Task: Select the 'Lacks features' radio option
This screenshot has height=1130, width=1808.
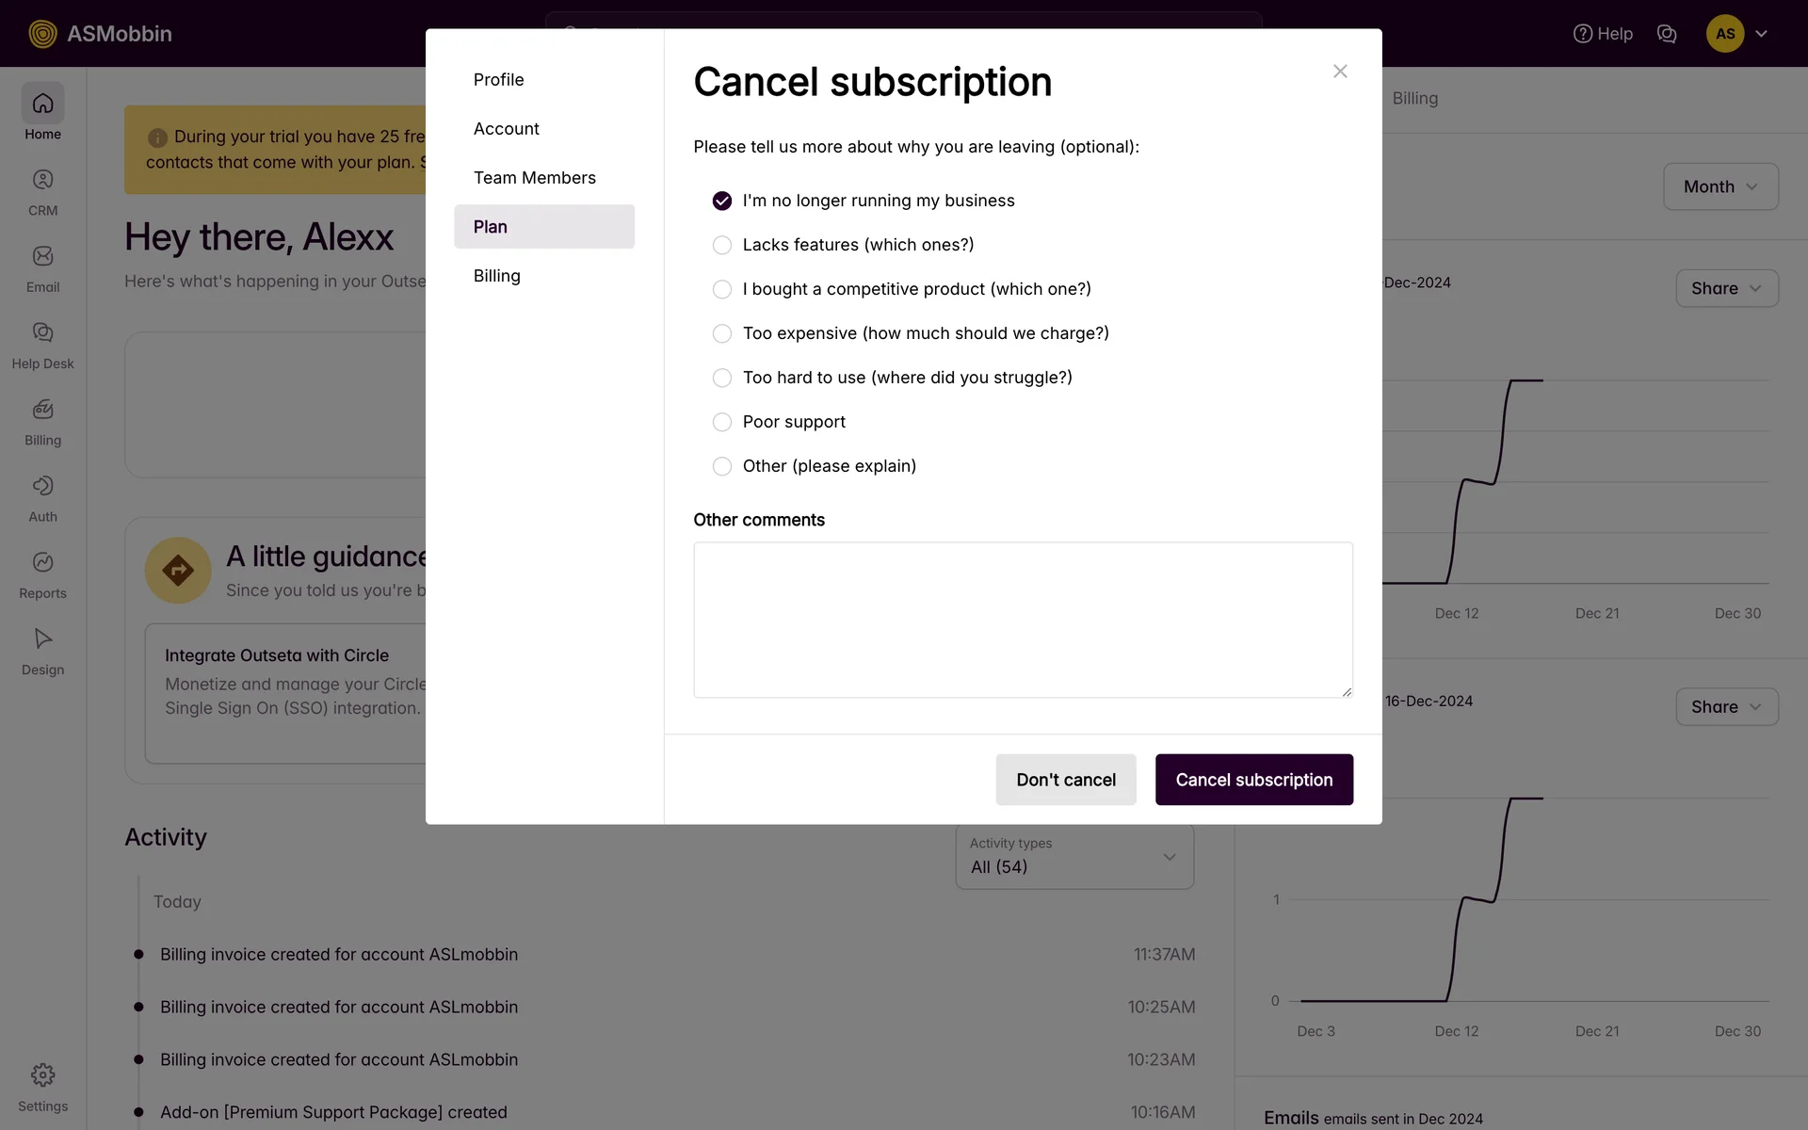Action: point(722,246)
